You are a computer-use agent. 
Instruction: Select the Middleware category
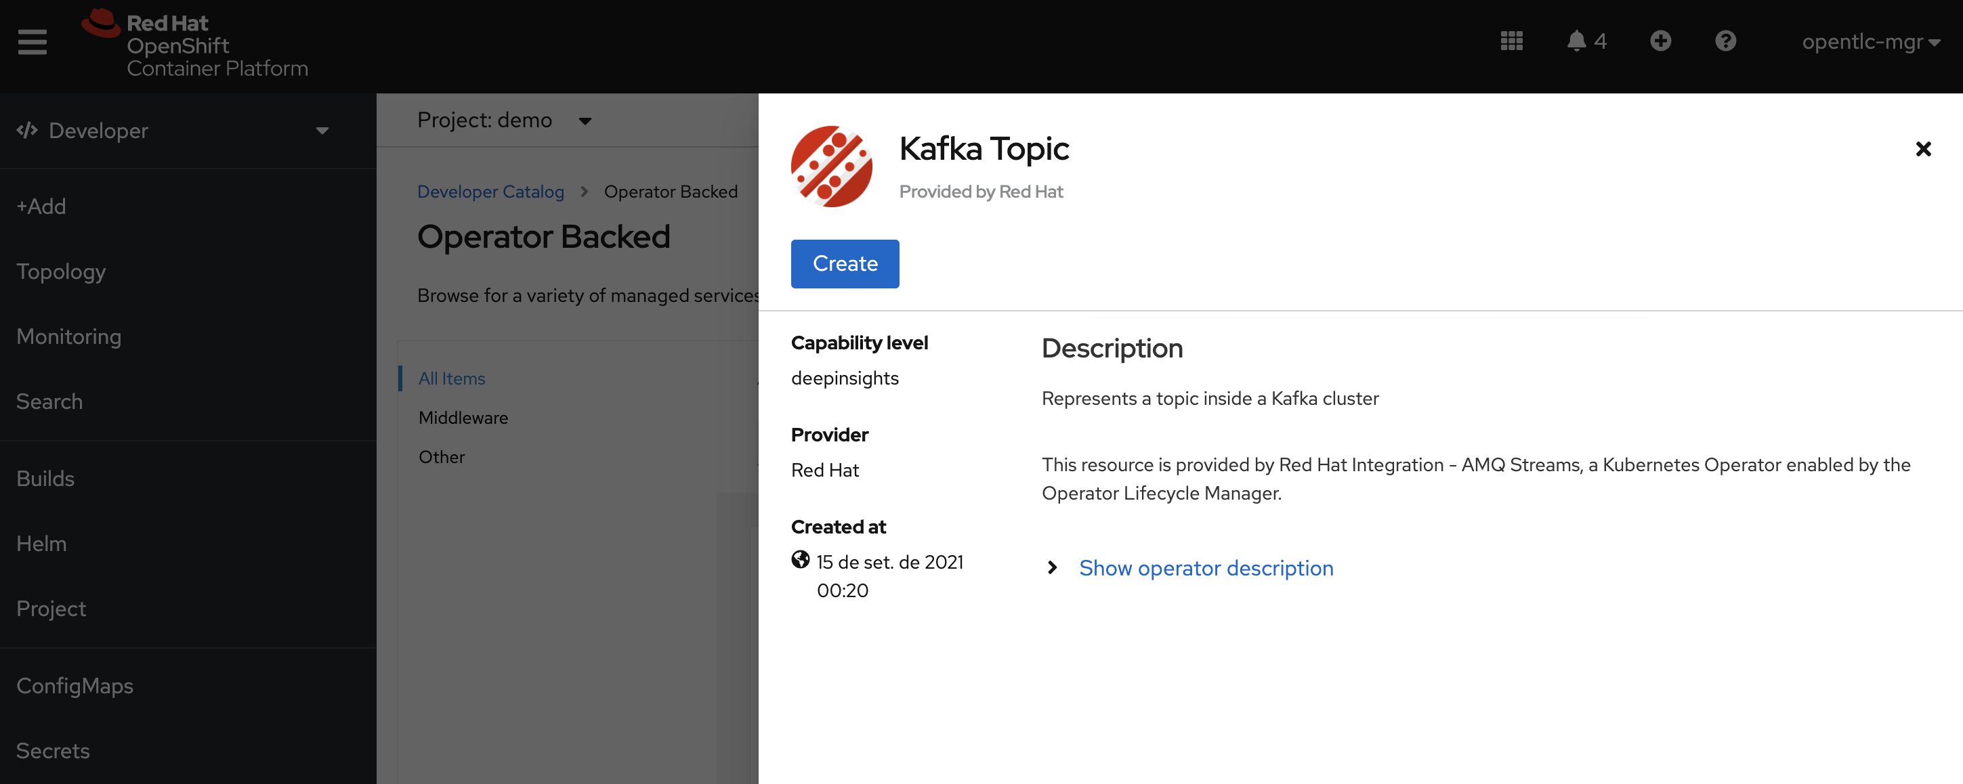tap(463, 418)
